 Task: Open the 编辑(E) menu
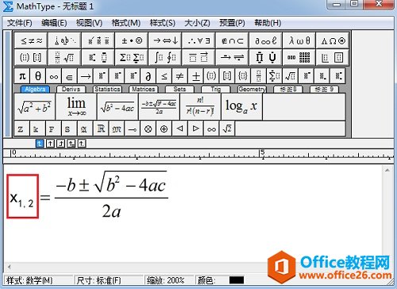pos(54,23)
